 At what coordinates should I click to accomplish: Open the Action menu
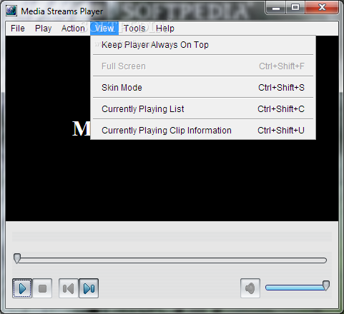(73, 29)
